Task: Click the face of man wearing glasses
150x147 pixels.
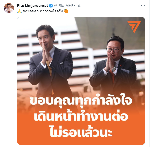Action: [114, 50]
